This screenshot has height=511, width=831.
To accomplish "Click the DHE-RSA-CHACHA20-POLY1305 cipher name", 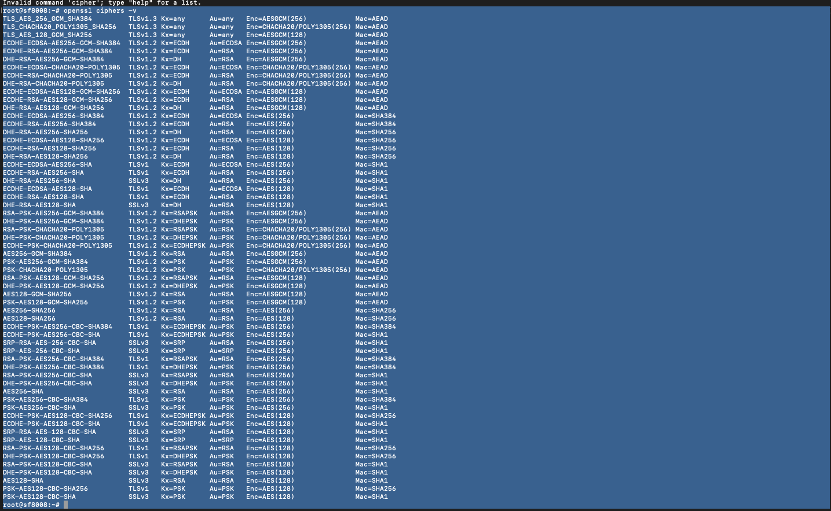I will point(53,83).
